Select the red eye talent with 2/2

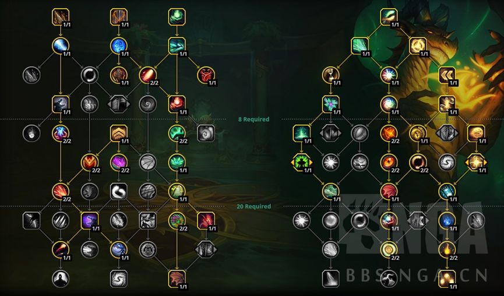(389, 163)
